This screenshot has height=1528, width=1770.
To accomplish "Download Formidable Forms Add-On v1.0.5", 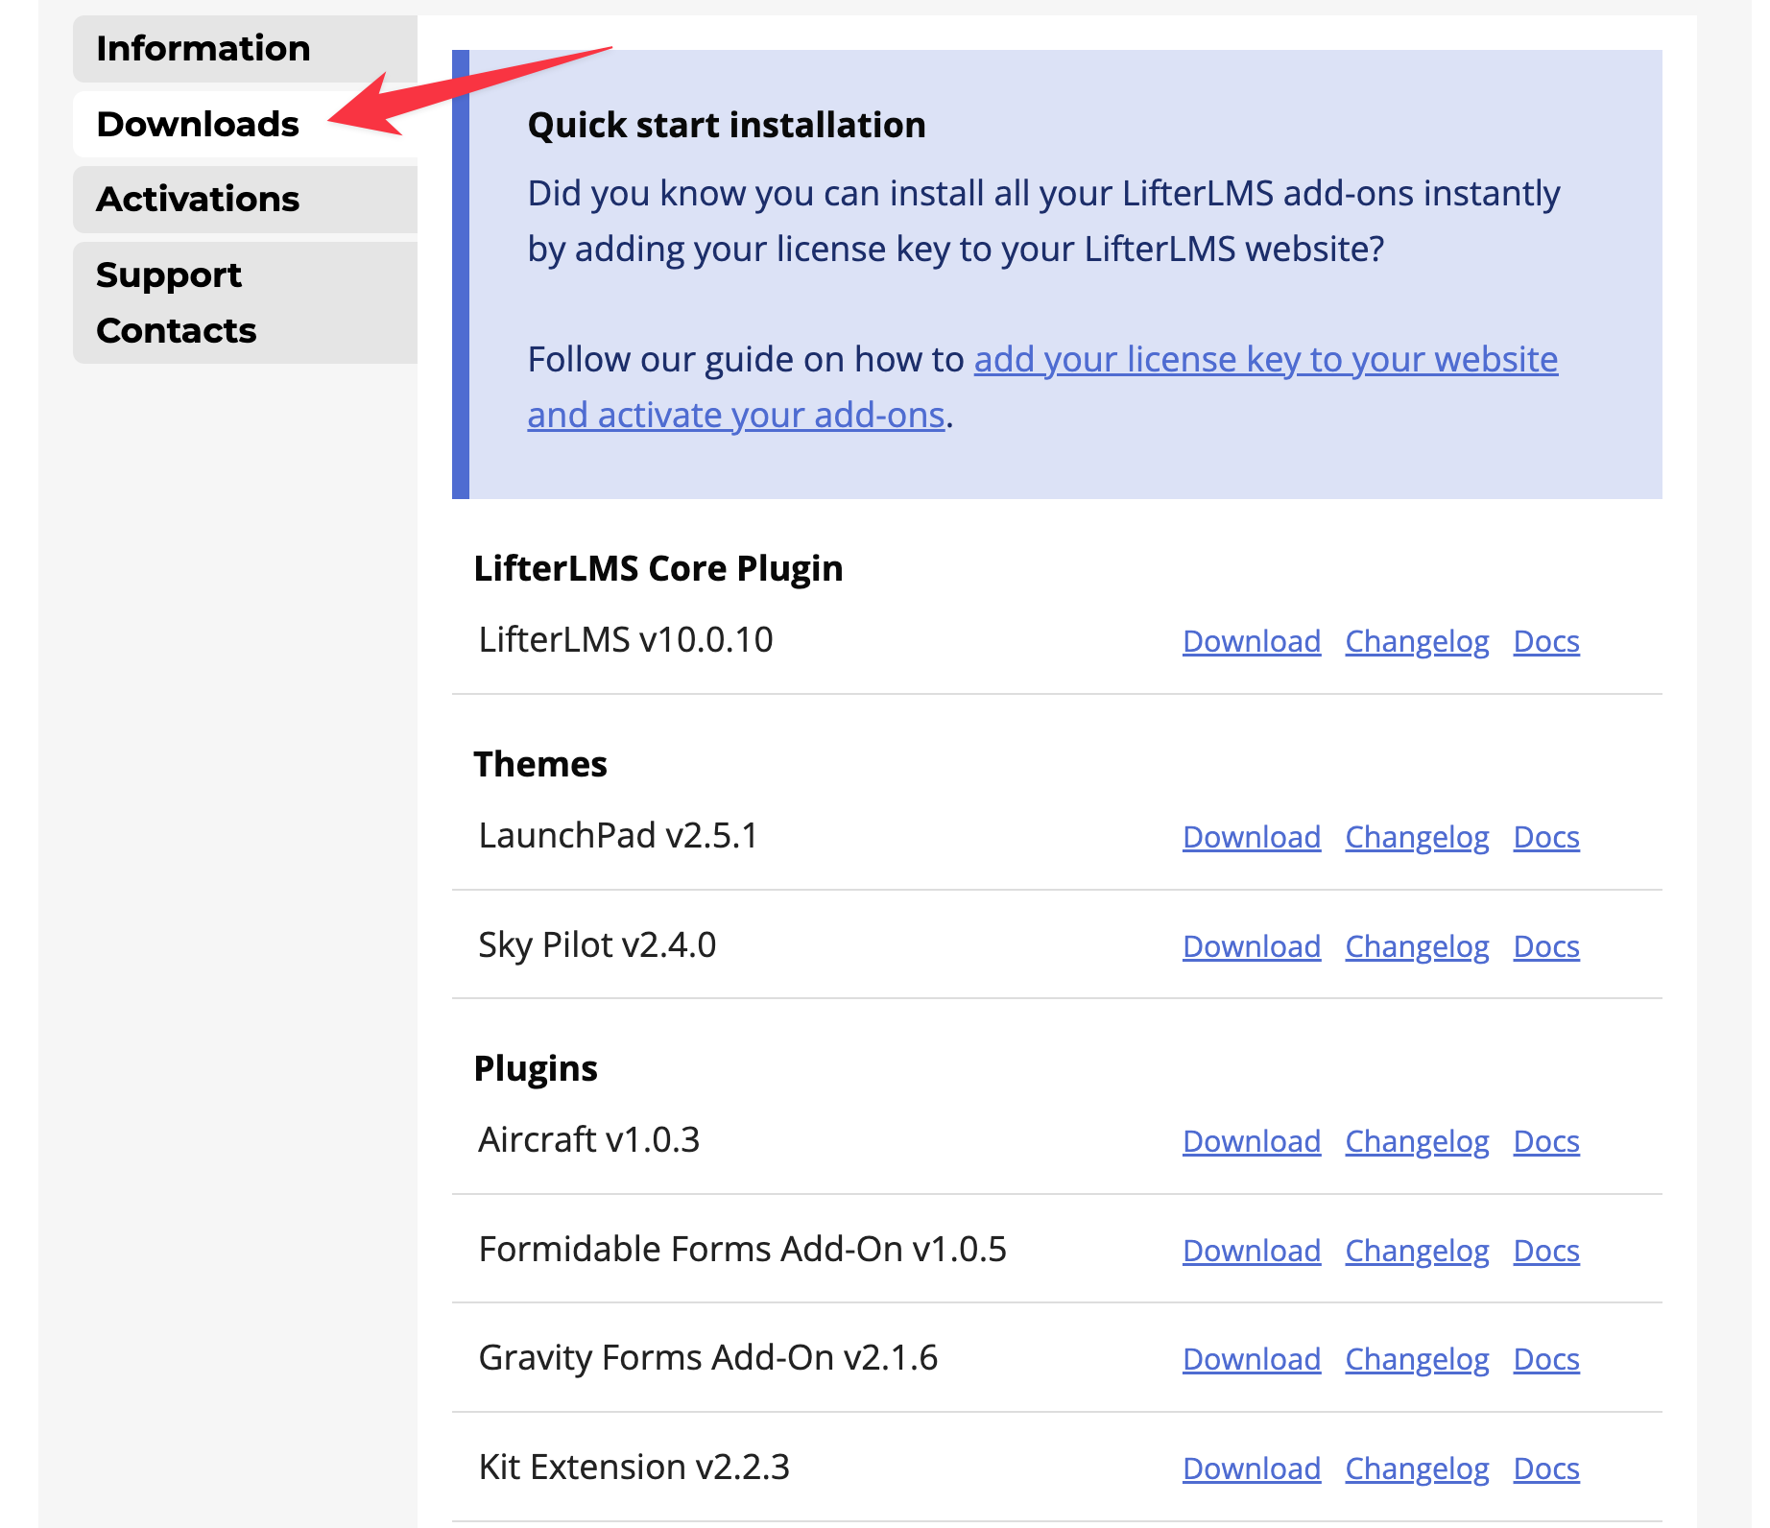I will [x=1252, y=1251].
